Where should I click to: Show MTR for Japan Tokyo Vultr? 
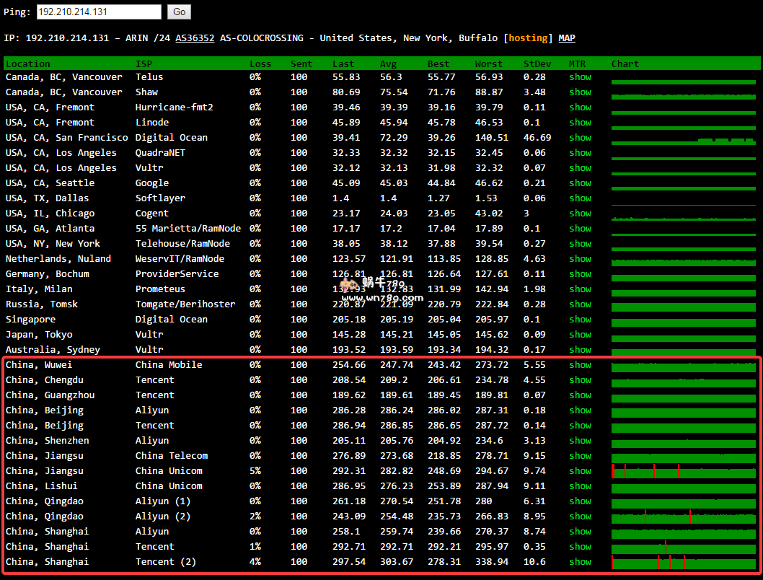580,335
